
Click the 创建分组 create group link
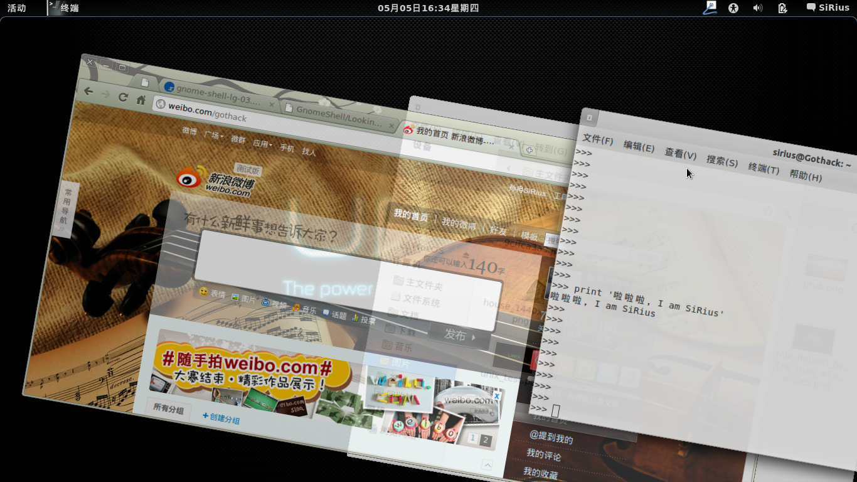[x=221, y=418]
